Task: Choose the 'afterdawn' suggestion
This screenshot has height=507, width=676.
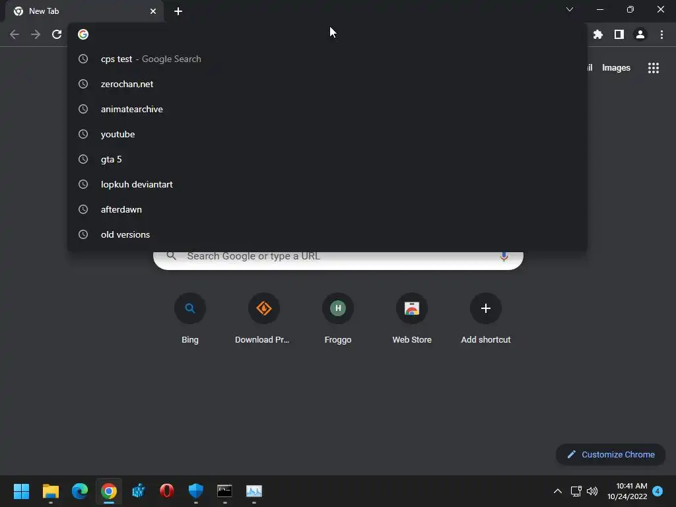Action: 327,209
